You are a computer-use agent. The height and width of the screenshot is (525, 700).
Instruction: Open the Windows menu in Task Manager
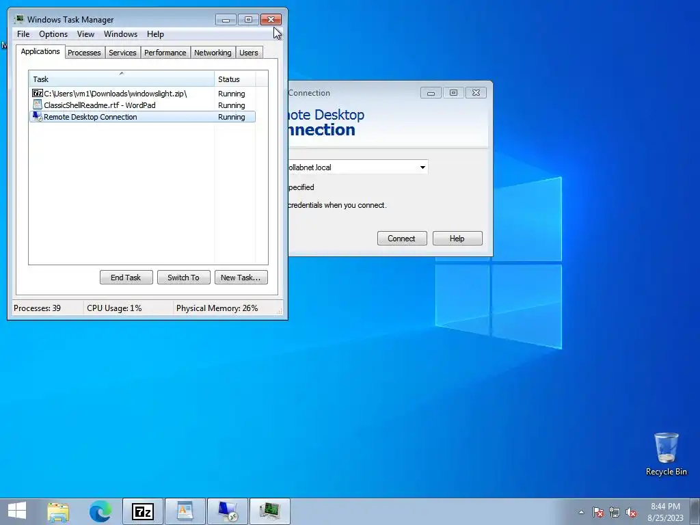pos(120,34)
